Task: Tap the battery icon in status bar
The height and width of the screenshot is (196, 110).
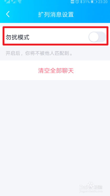Action: tap(94, 2)
